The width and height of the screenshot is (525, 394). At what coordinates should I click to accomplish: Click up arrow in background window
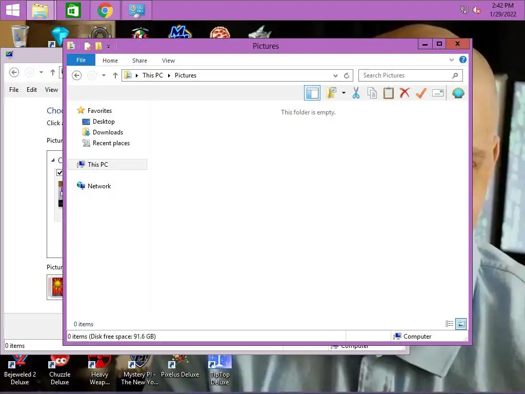click(53, 72)
